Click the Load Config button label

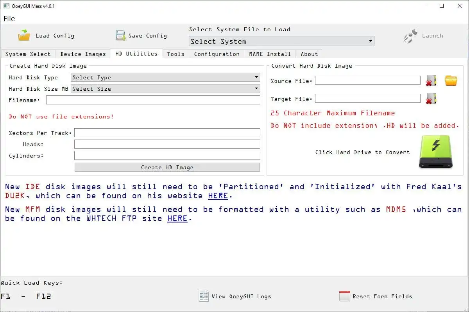pos(55,36)
